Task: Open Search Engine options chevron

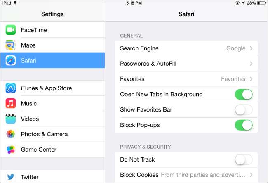Action: pos(251,49)
